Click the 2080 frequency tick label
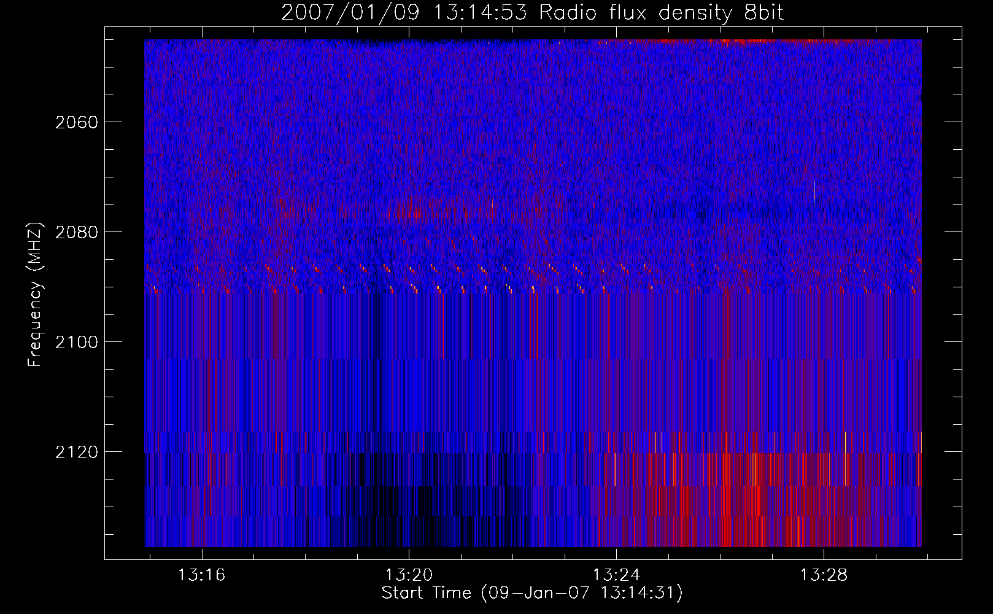The height and width of the screenshot is (614, 993). point(77,232)
